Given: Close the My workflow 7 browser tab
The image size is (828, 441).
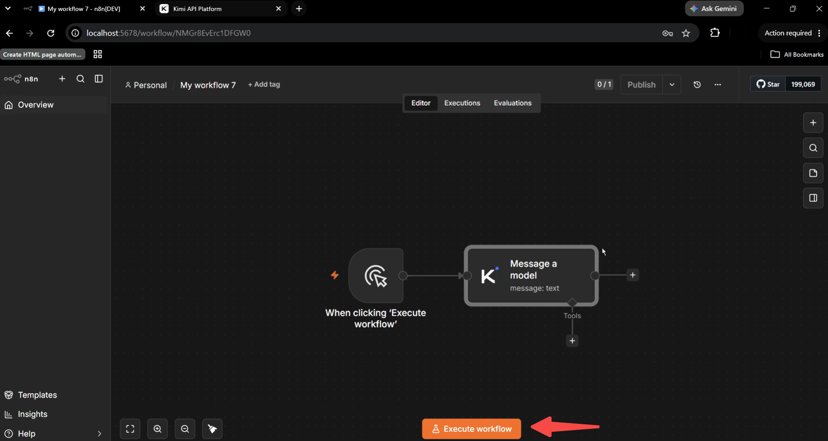Looking at the screenshot, I should (x=142, y=9).
